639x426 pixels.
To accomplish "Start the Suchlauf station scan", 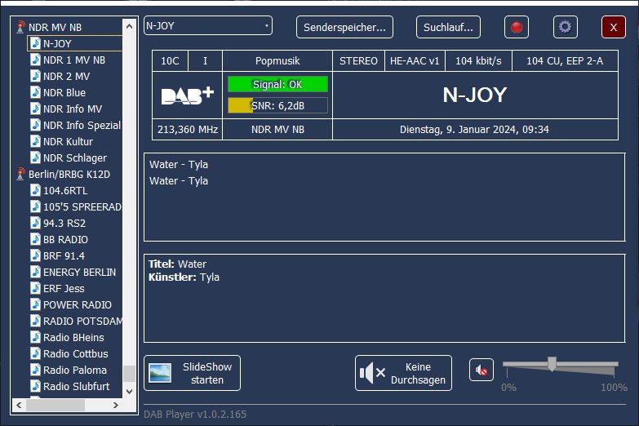I will 448,27.
